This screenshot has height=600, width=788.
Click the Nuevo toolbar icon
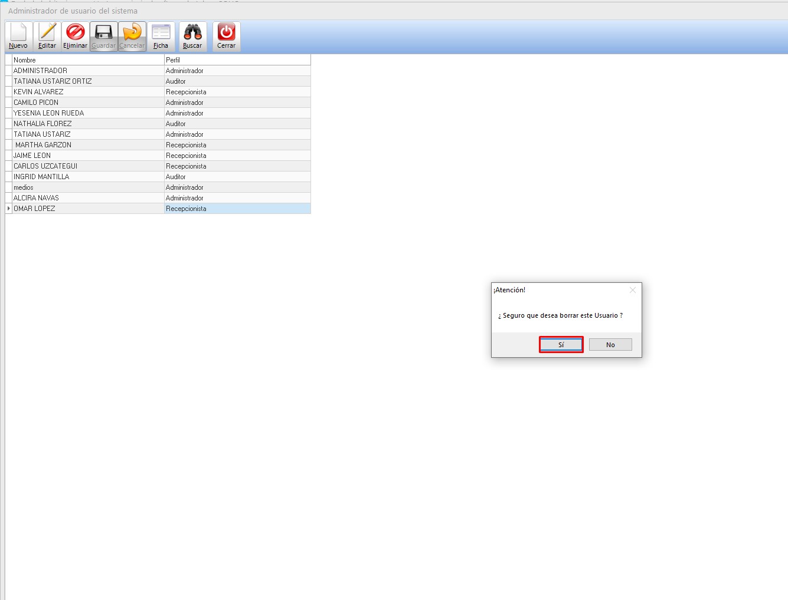coord(18,32)
